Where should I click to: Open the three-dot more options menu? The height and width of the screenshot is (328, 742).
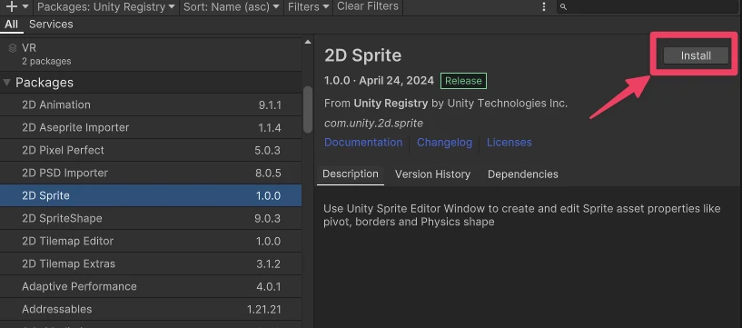point(544,6)
